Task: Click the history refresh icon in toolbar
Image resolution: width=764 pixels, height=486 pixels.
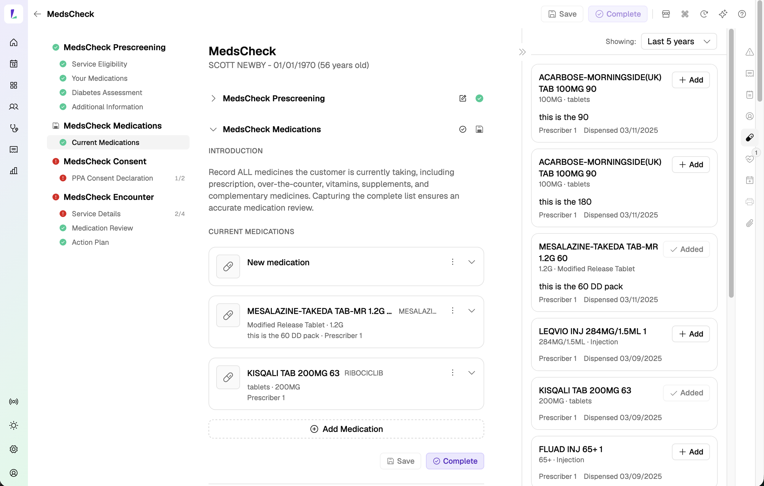Action: (x=704, y=14)
